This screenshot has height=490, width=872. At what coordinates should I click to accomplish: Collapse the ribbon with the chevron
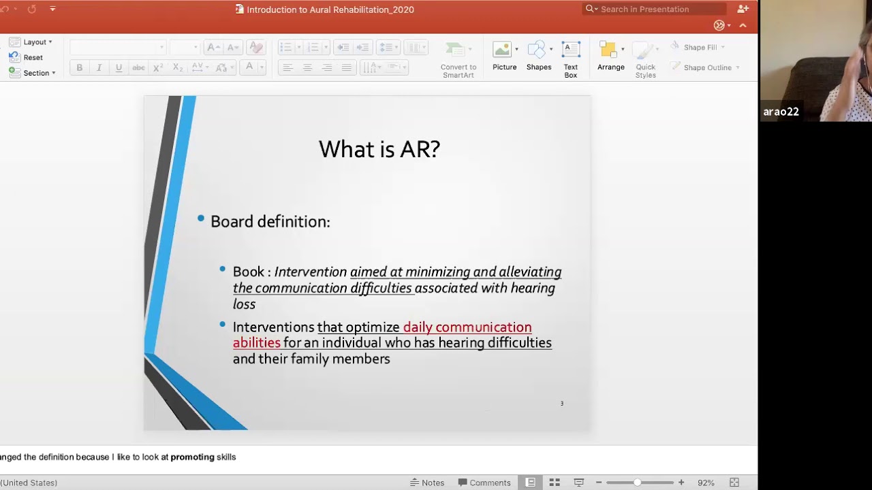(x=743, y=25)
